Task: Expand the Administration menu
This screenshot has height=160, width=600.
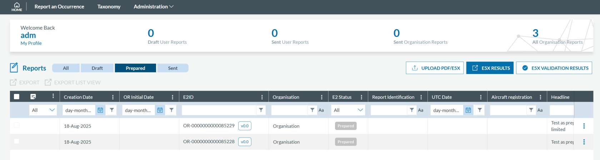Action: 153,7
